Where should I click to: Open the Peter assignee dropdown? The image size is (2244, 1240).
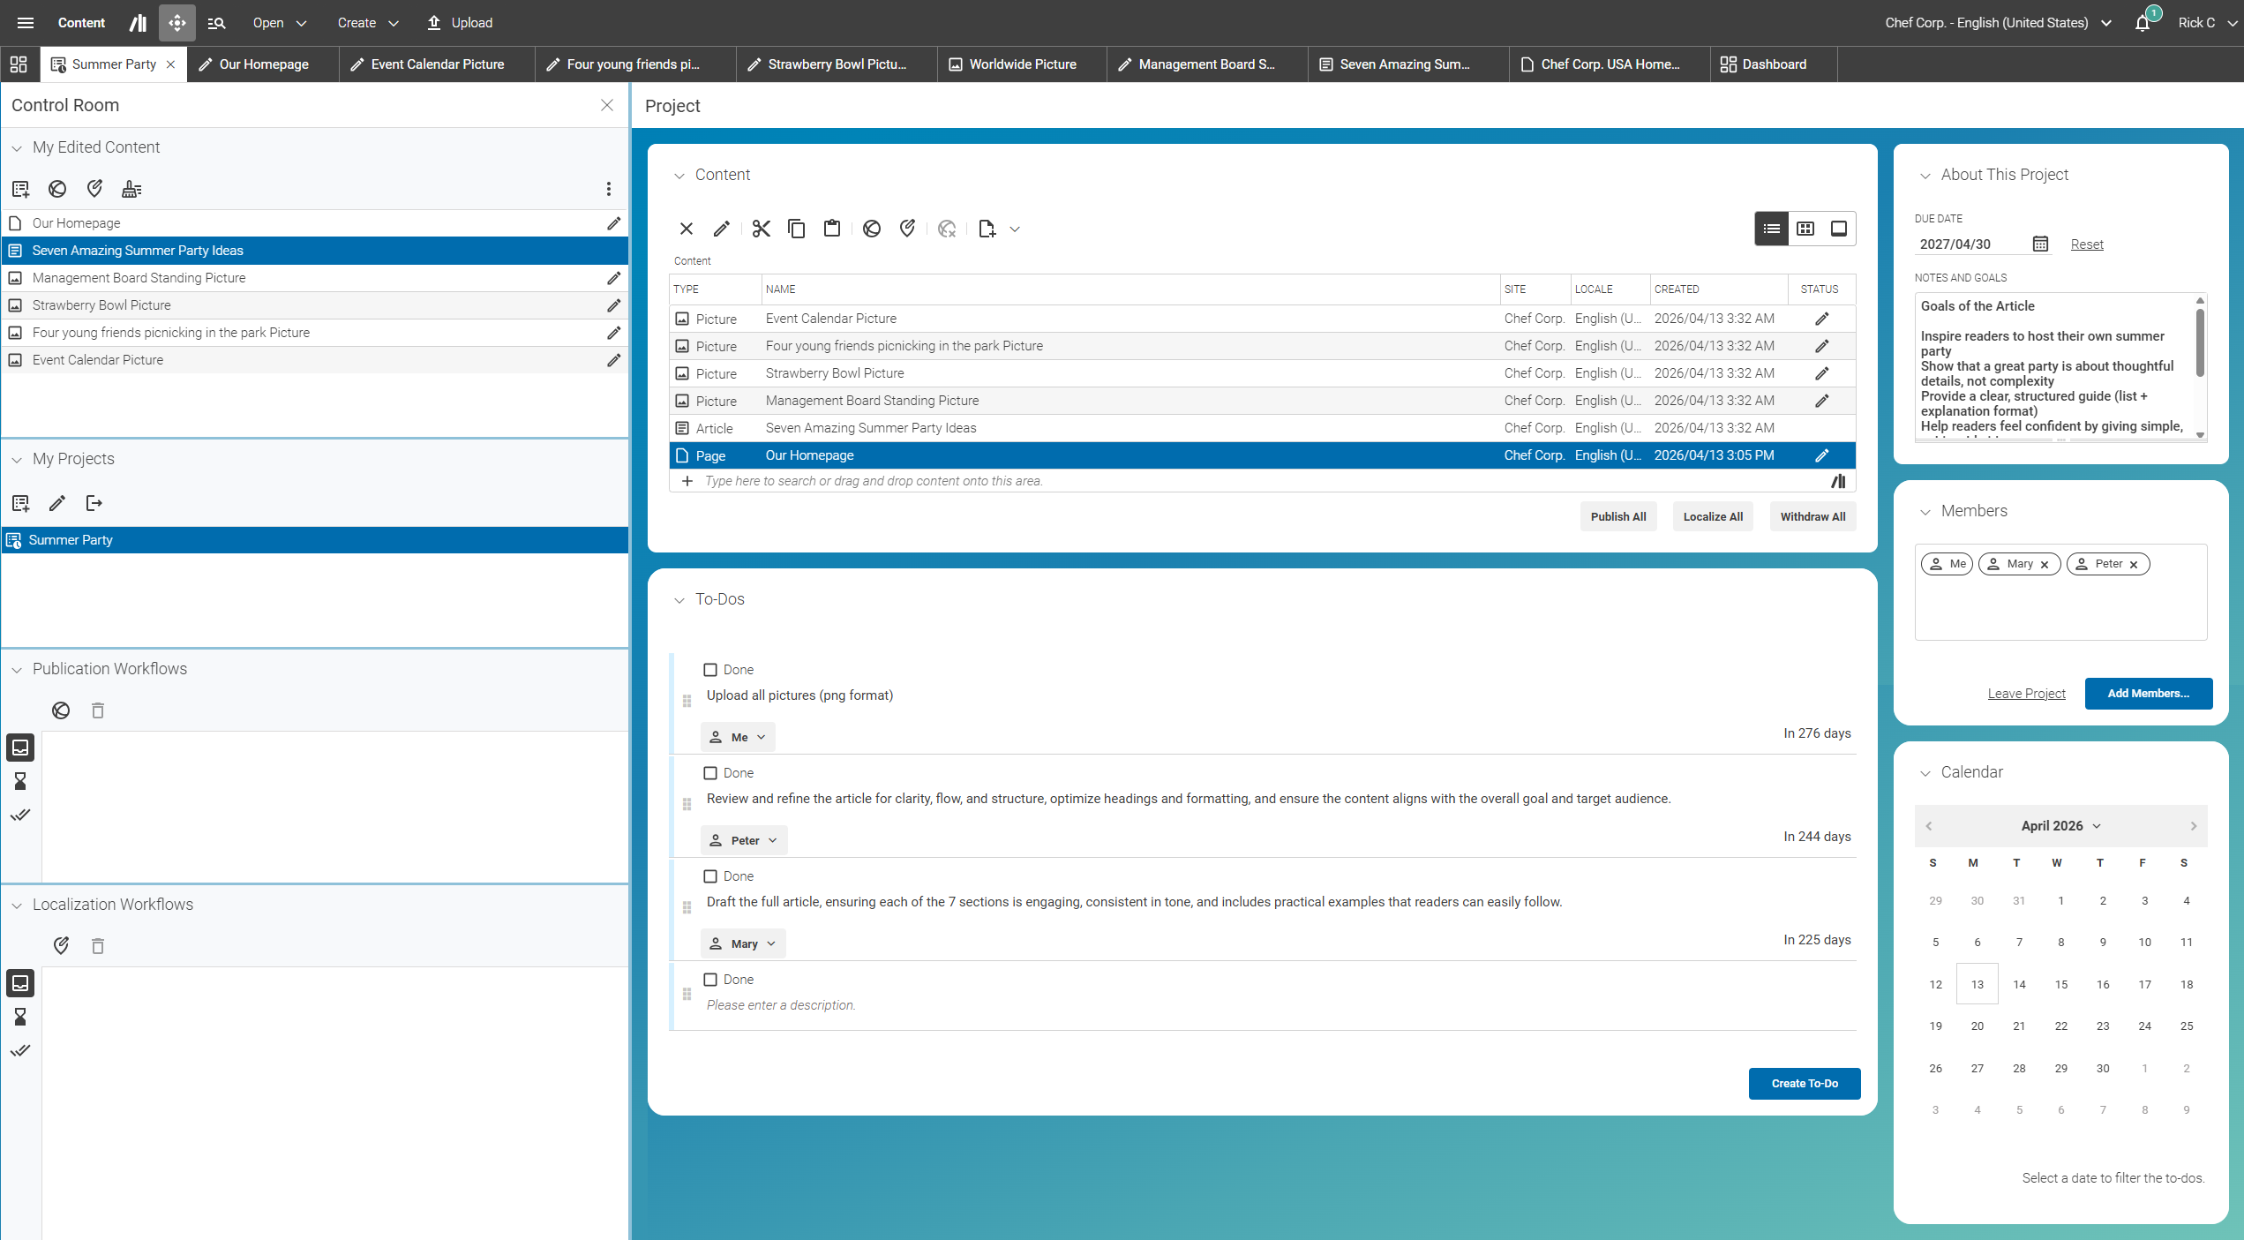point(744,840)
